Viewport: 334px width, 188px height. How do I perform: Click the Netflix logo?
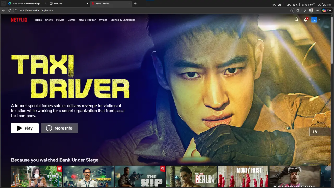(19, 20)
